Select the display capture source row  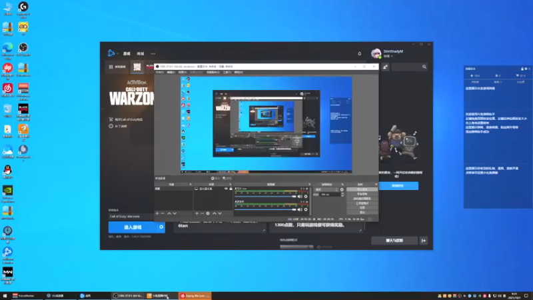tap(213, 189)
